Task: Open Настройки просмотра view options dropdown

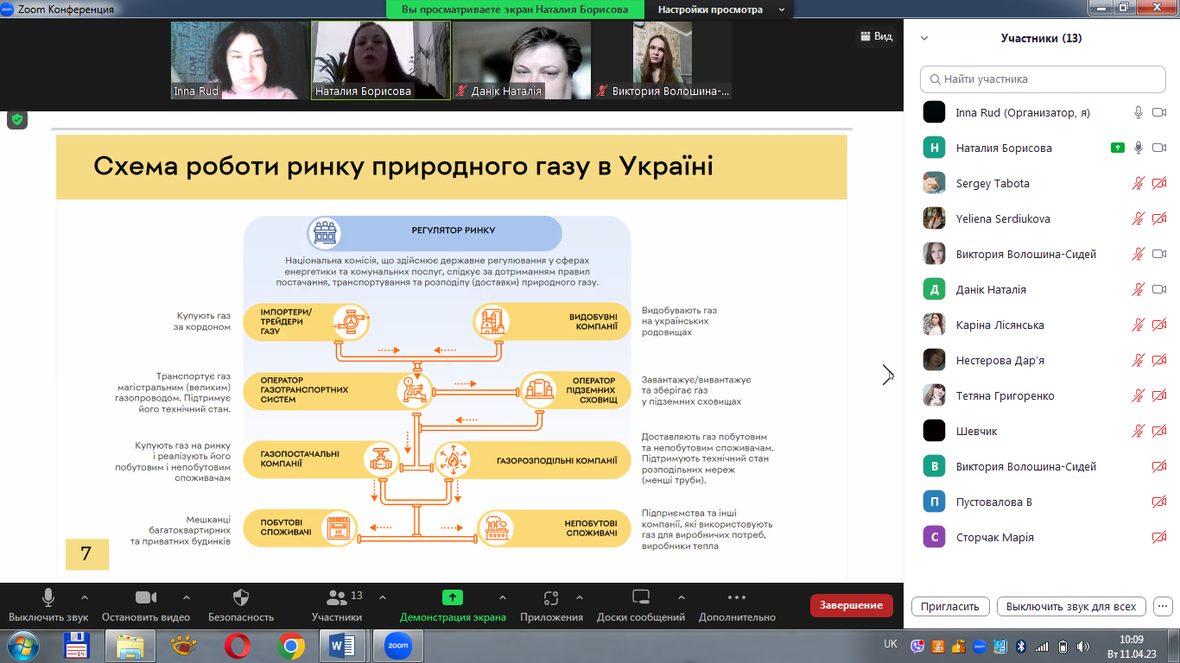Action: click(x=721, y=9)
